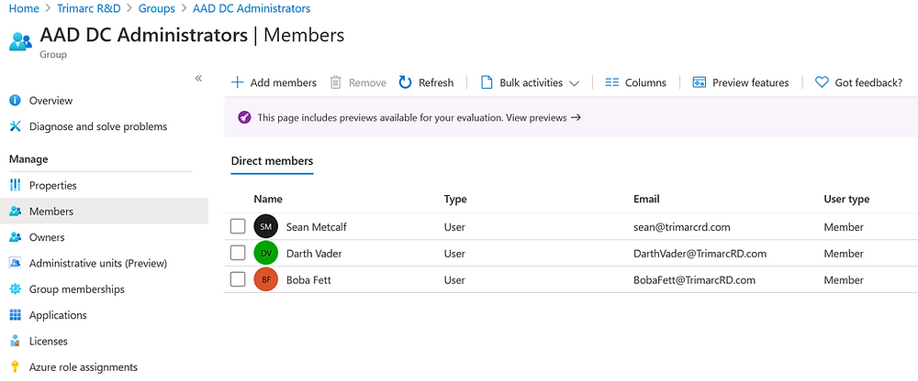918x381 pixels.
Task: Click the Group memberships gear icon
Action: (16, 289)
